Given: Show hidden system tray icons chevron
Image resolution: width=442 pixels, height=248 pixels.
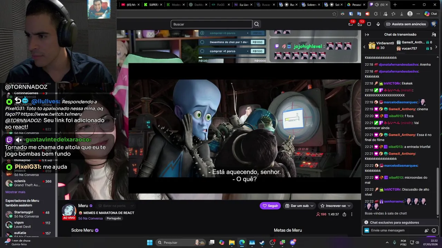Looking at the screenshot, I should tap(386, 242).
